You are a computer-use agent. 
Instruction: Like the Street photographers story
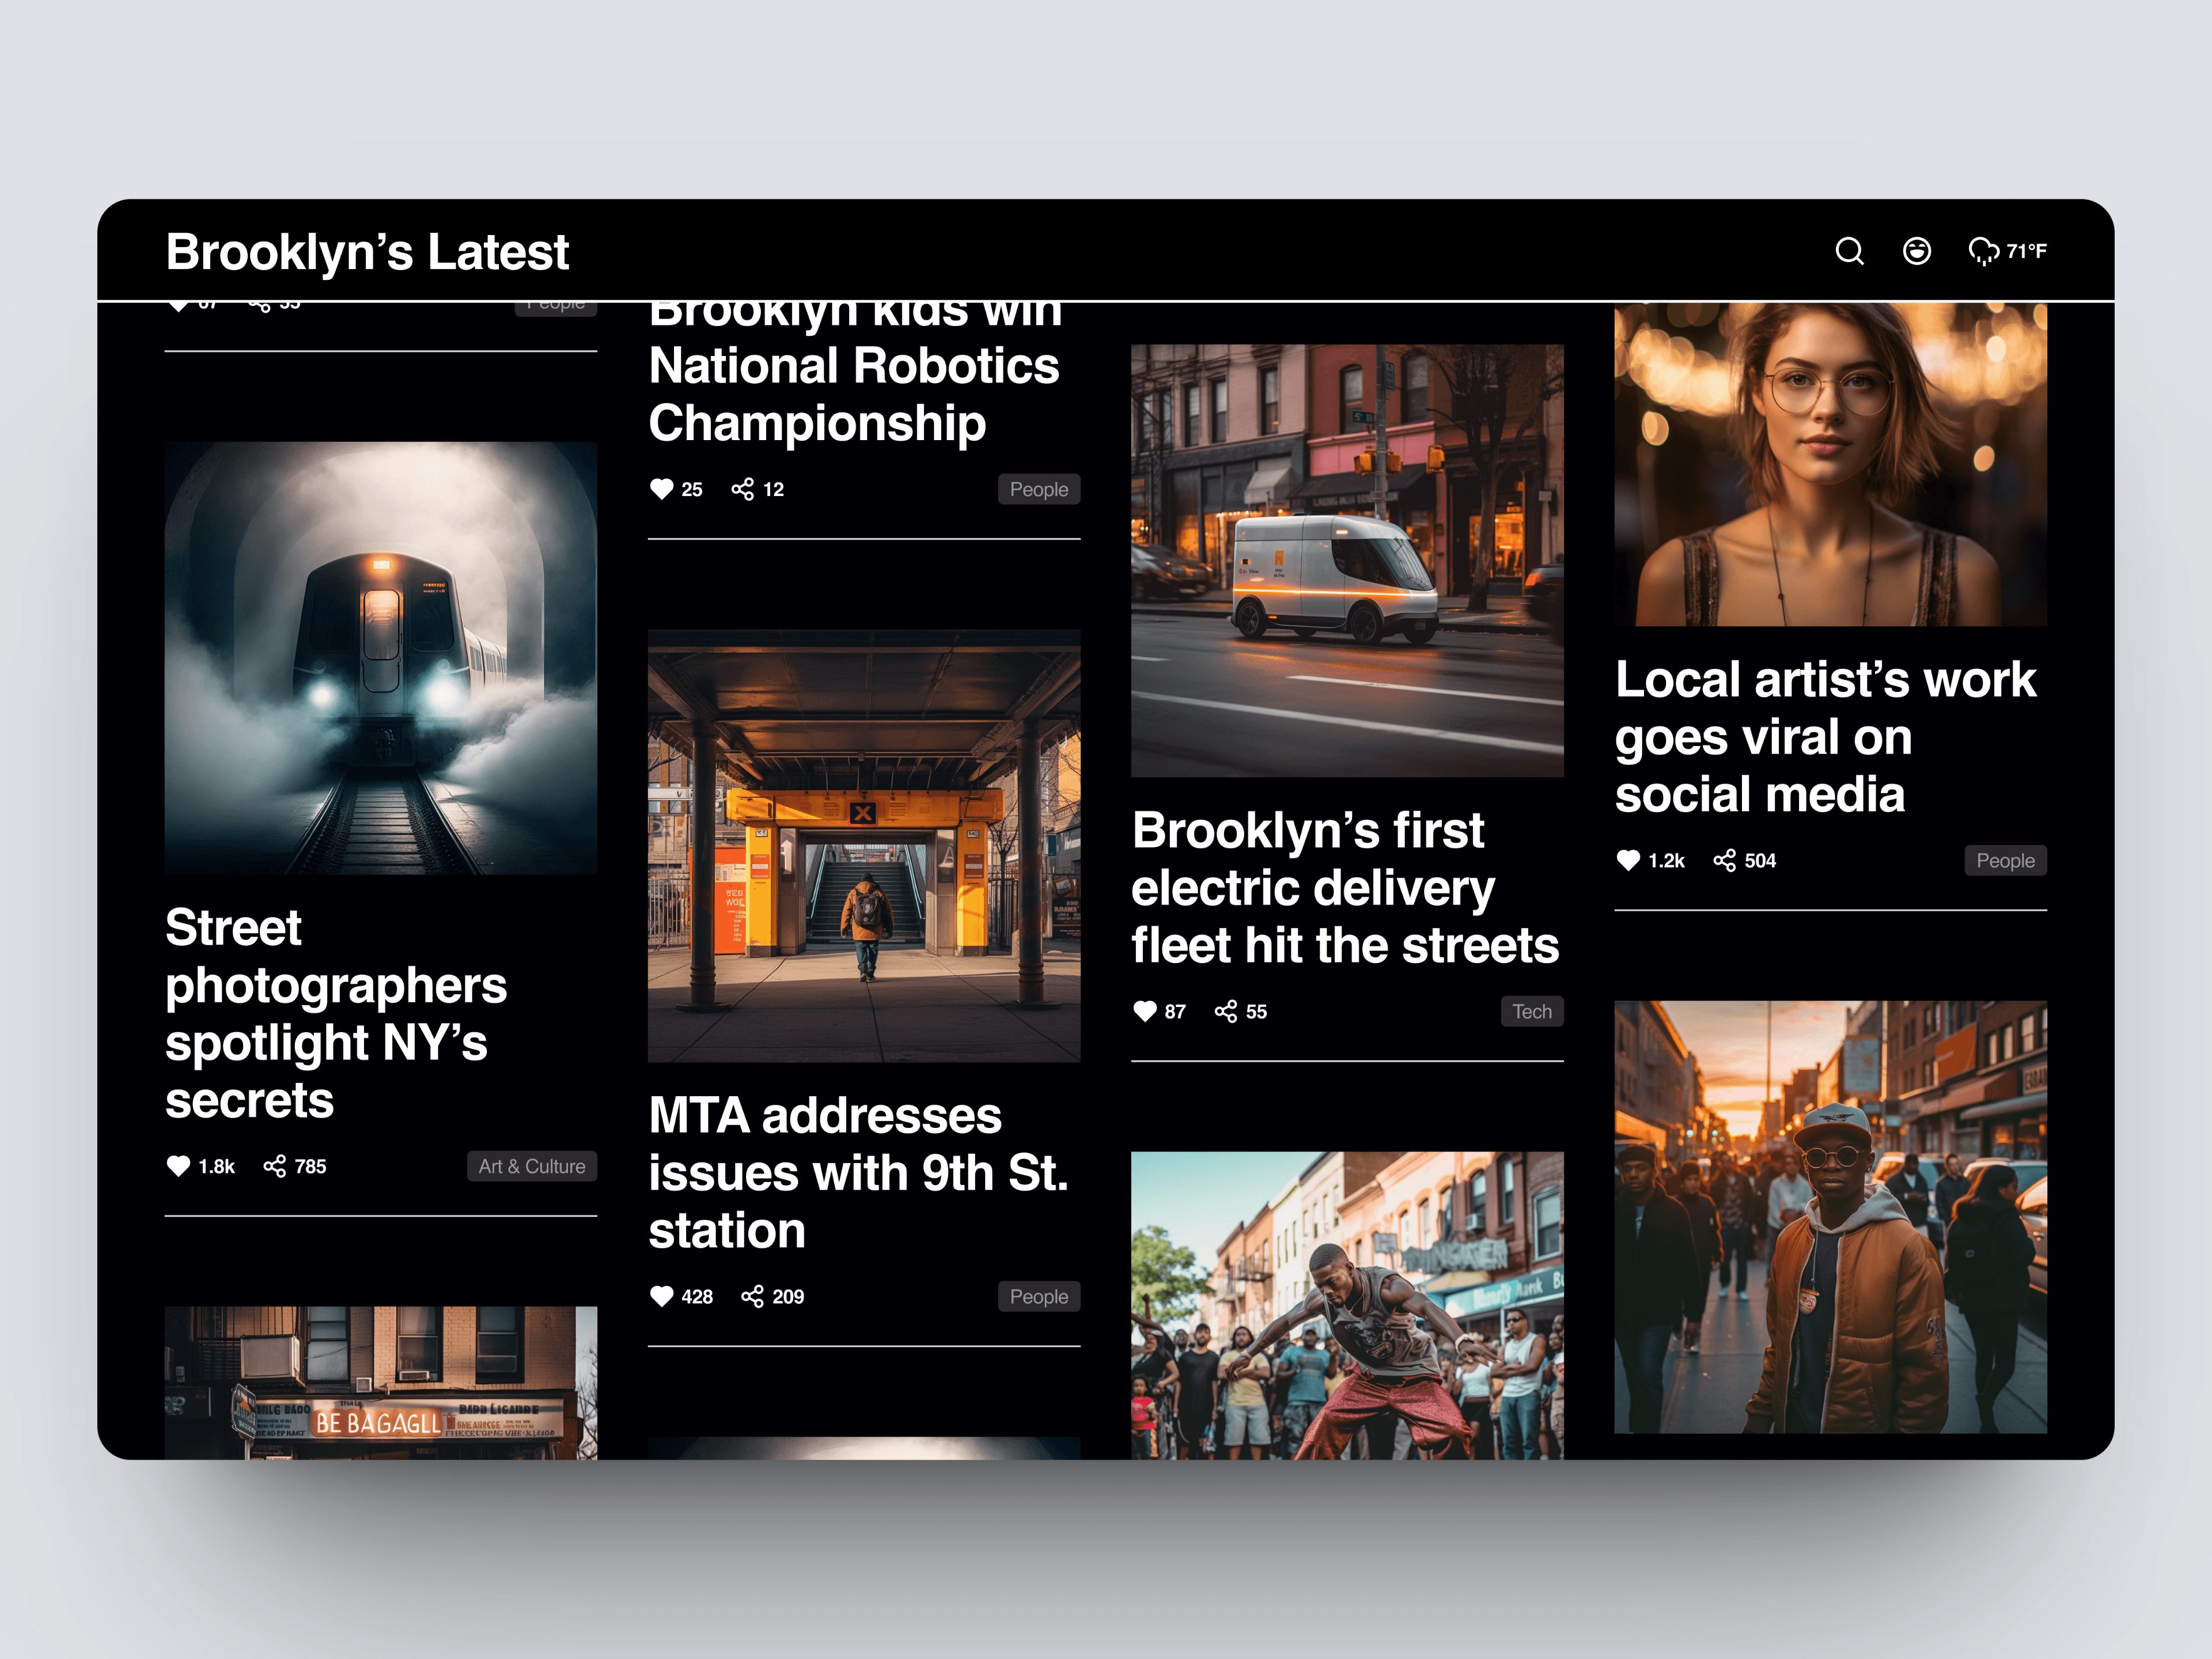pyautogui.click(x=178, y=1166)
